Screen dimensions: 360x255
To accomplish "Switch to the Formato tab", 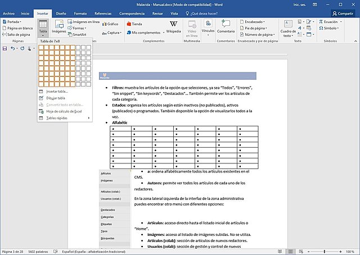I will pos(80,13).
